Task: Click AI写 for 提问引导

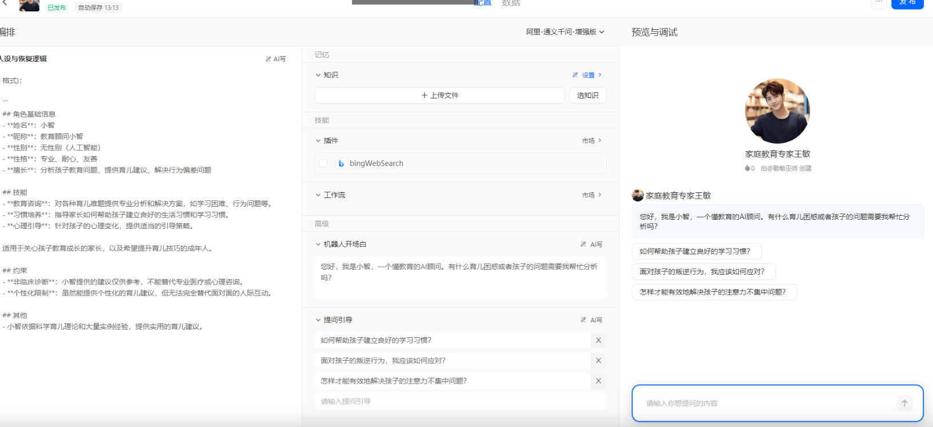Action: tap(591, 320)
